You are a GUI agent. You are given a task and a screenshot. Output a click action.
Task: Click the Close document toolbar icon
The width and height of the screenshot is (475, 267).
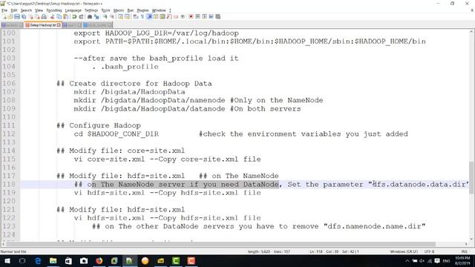[x=31, y=16]
